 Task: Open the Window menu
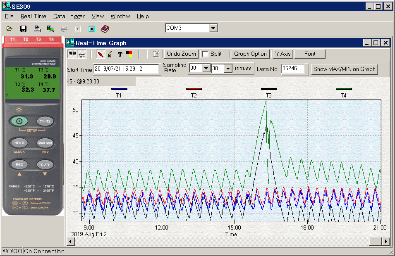pyautogui.click(x=120, y=17)
